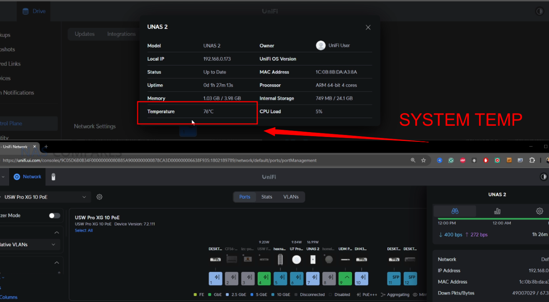Click device icon next to Network tab
Image resolution: width=549 pixels, height=302 pixels.
tap(53, 177)
